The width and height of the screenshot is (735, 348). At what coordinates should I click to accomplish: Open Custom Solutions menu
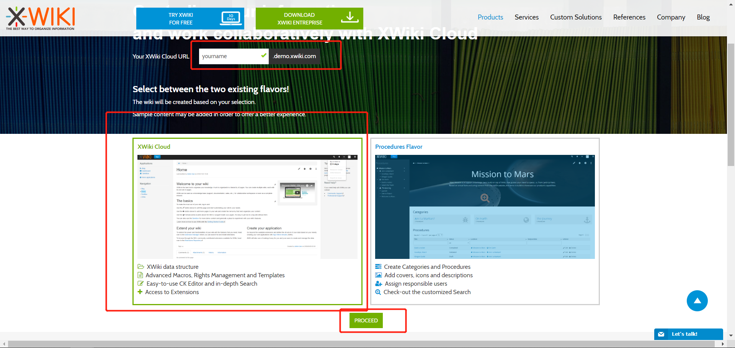point(576,17)
